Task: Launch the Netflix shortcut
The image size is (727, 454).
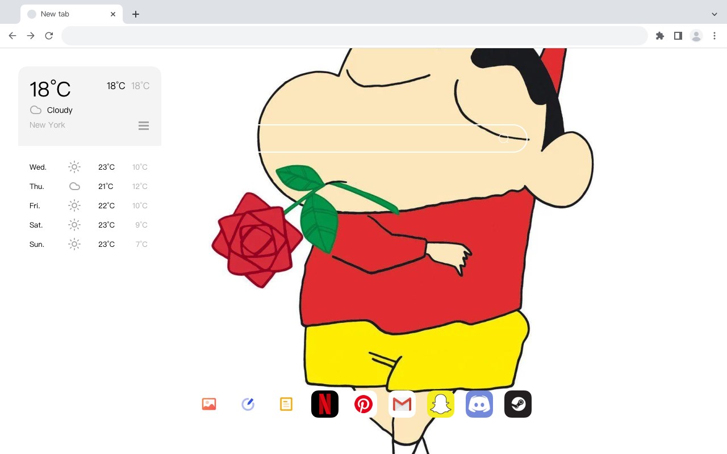Action: (x=325, y=404)
